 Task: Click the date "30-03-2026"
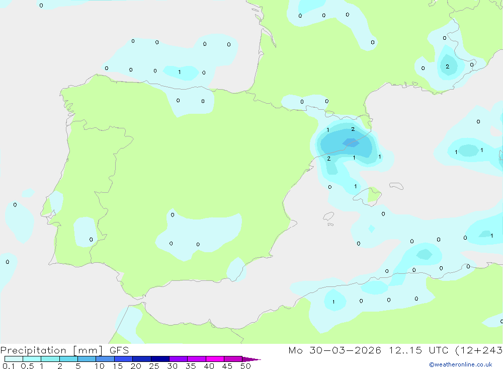346,350
